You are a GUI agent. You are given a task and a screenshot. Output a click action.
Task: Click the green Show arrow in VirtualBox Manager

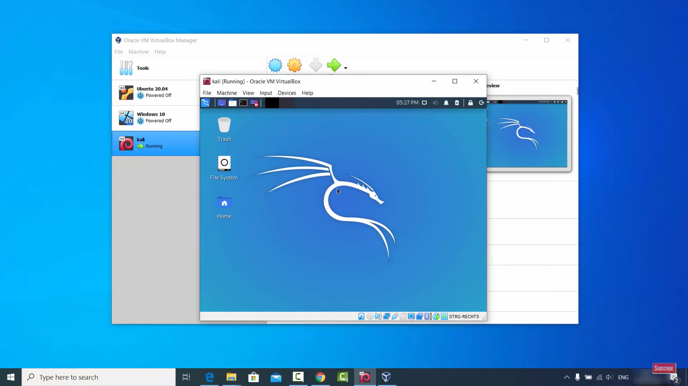point(334,65)
